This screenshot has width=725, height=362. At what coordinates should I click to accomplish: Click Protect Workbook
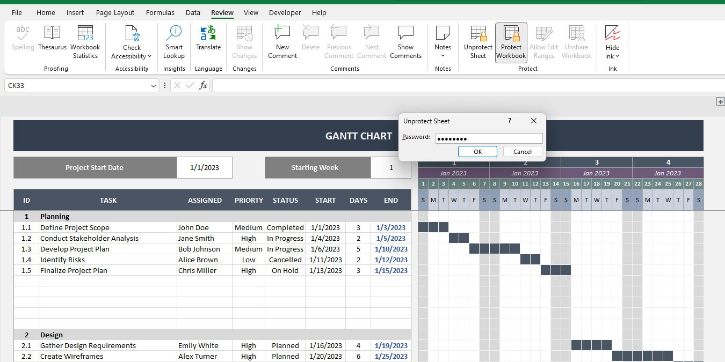pyautogui.click(x=511, y=40)
